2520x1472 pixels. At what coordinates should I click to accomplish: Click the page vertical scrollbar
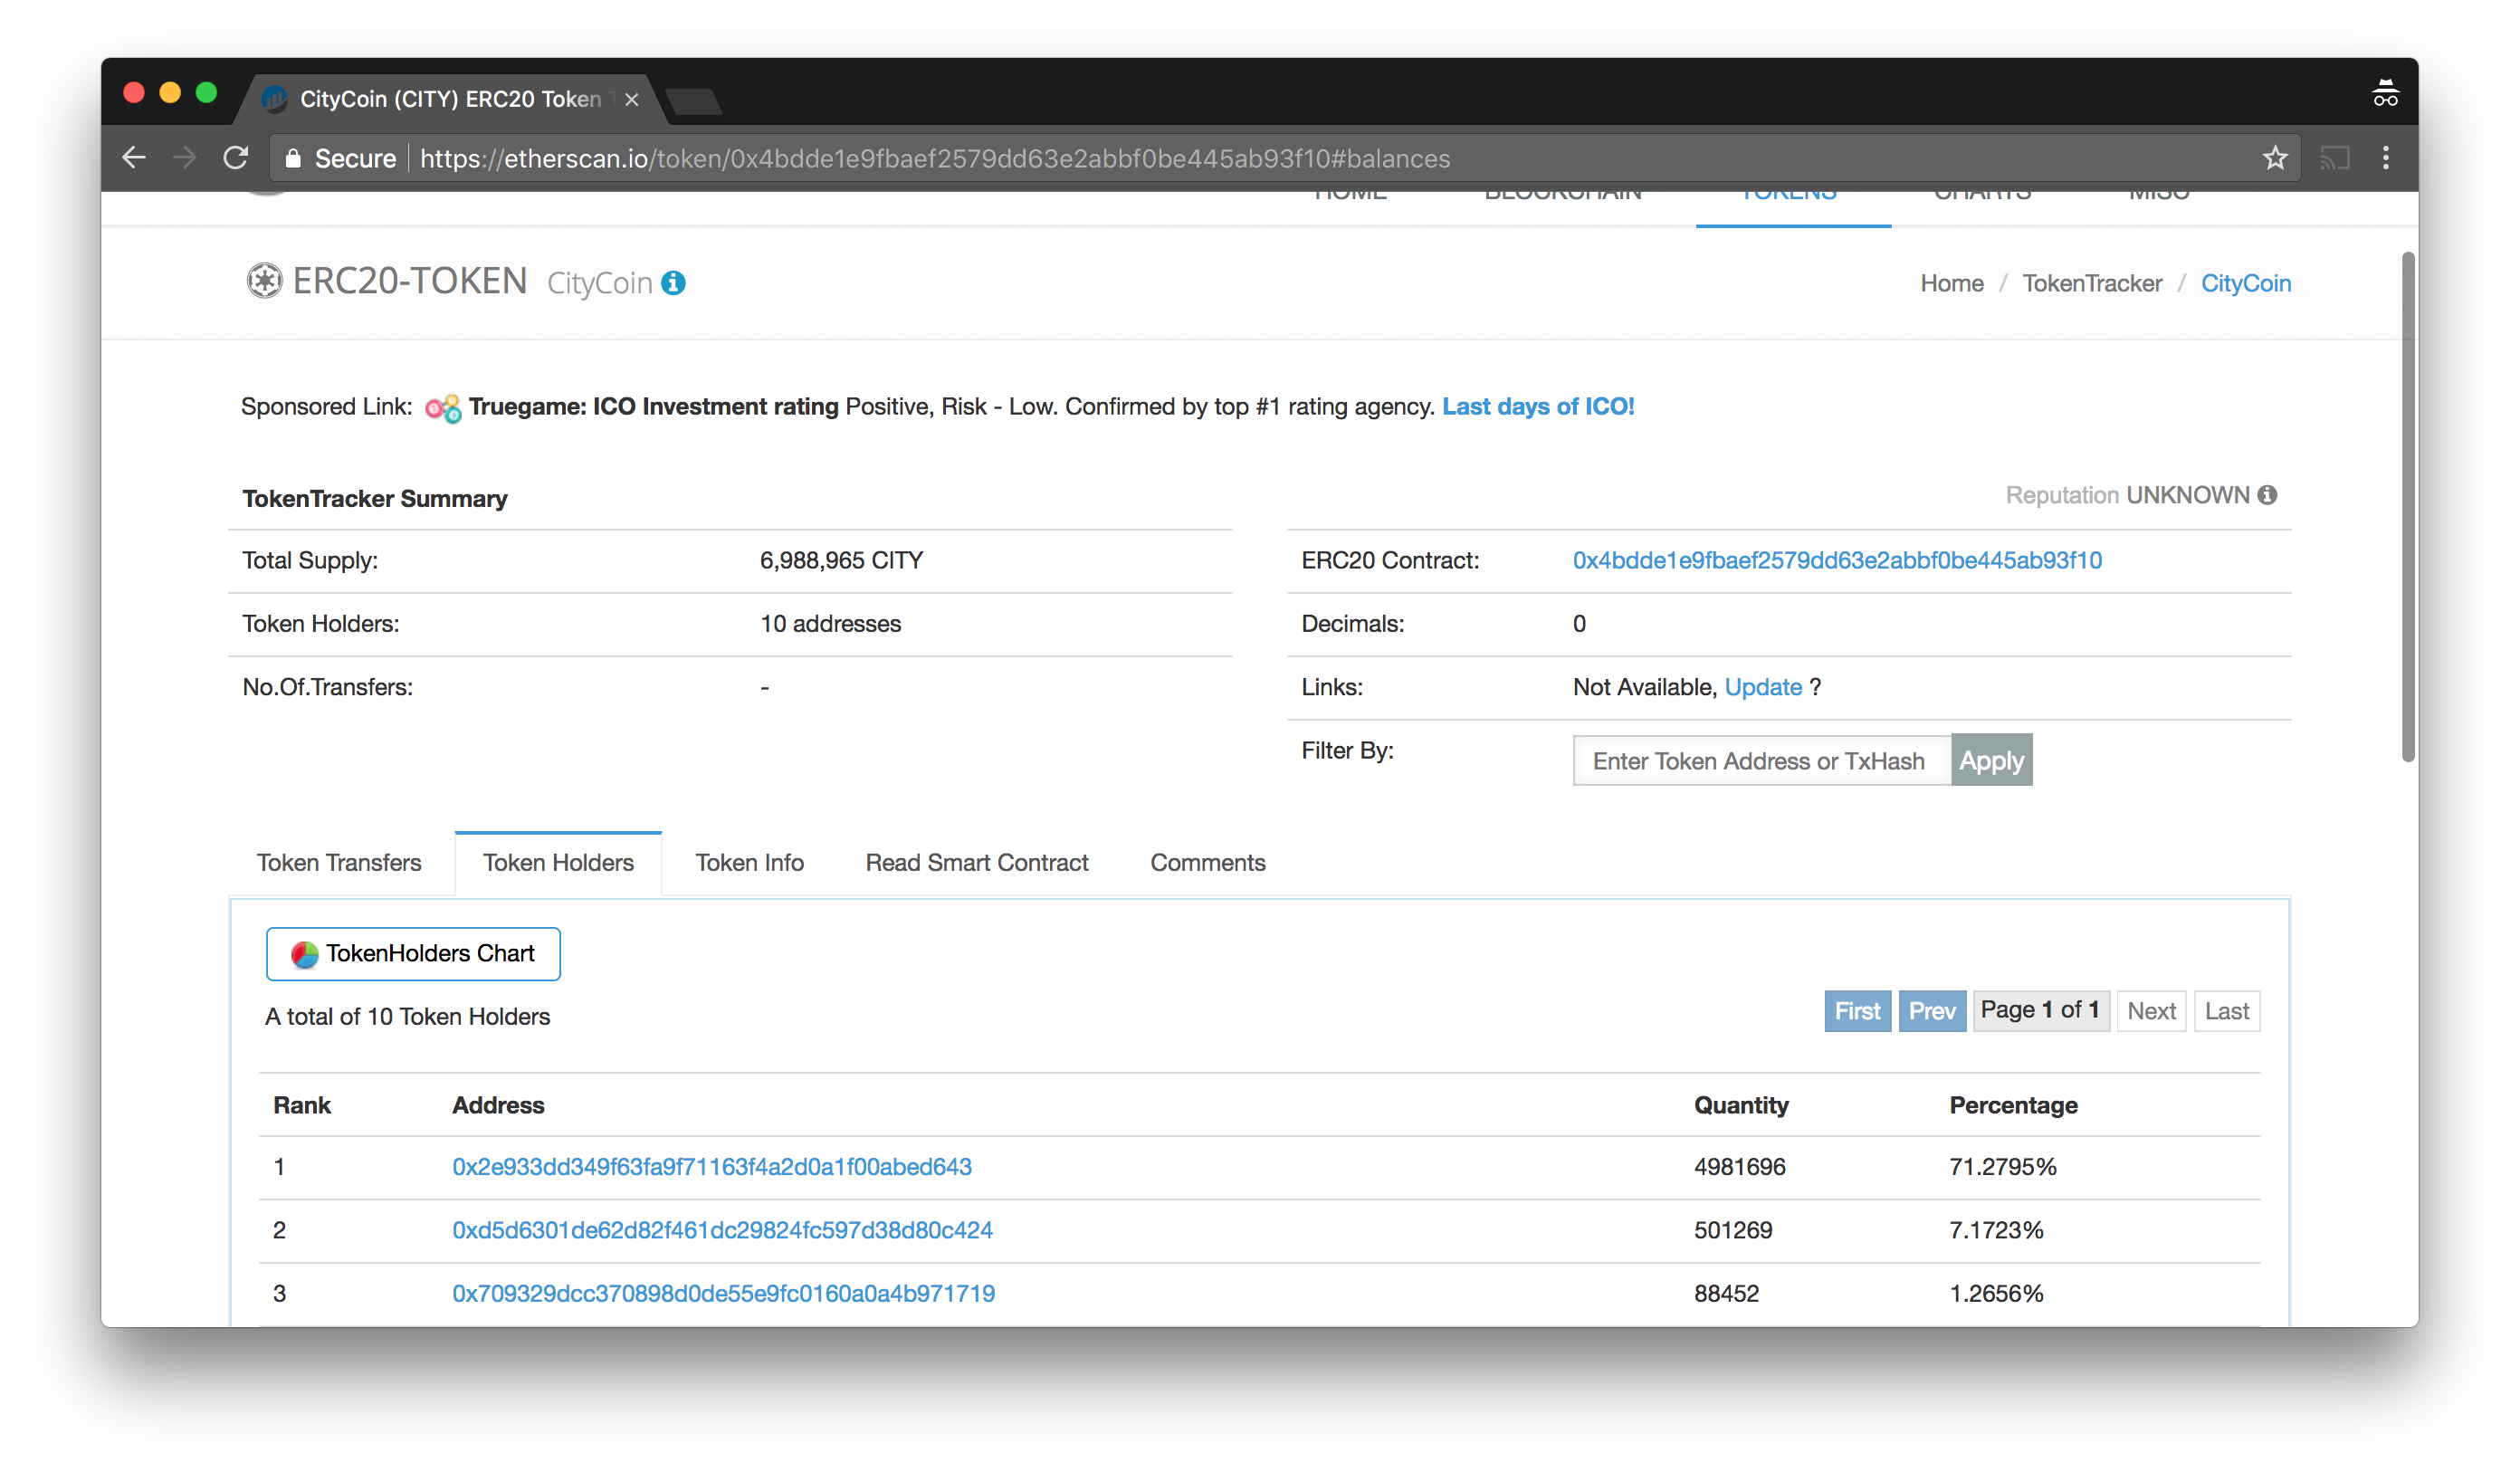2408,506
